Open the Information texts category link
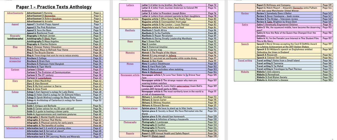This screenshot has height=140, width=337. pos(15,128)
